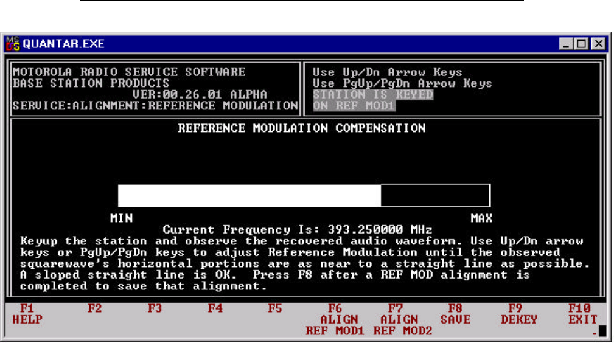Click F1 HELP function key label

click(x=27, y=314)
